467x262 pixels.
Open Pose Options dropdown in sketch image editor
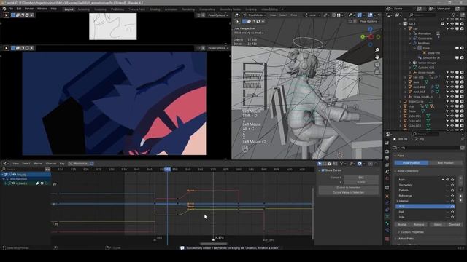click(217, 15)
